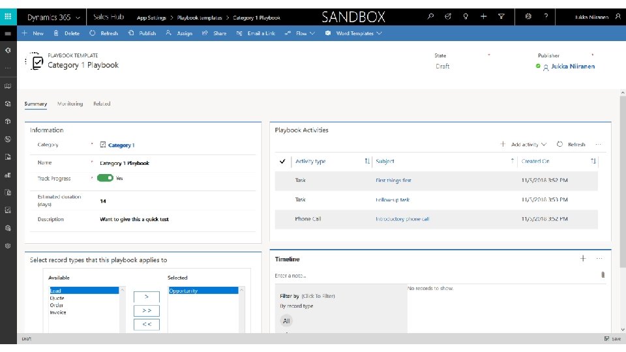Click Email a Link command
626x352 pixels.
click(256, 33)
